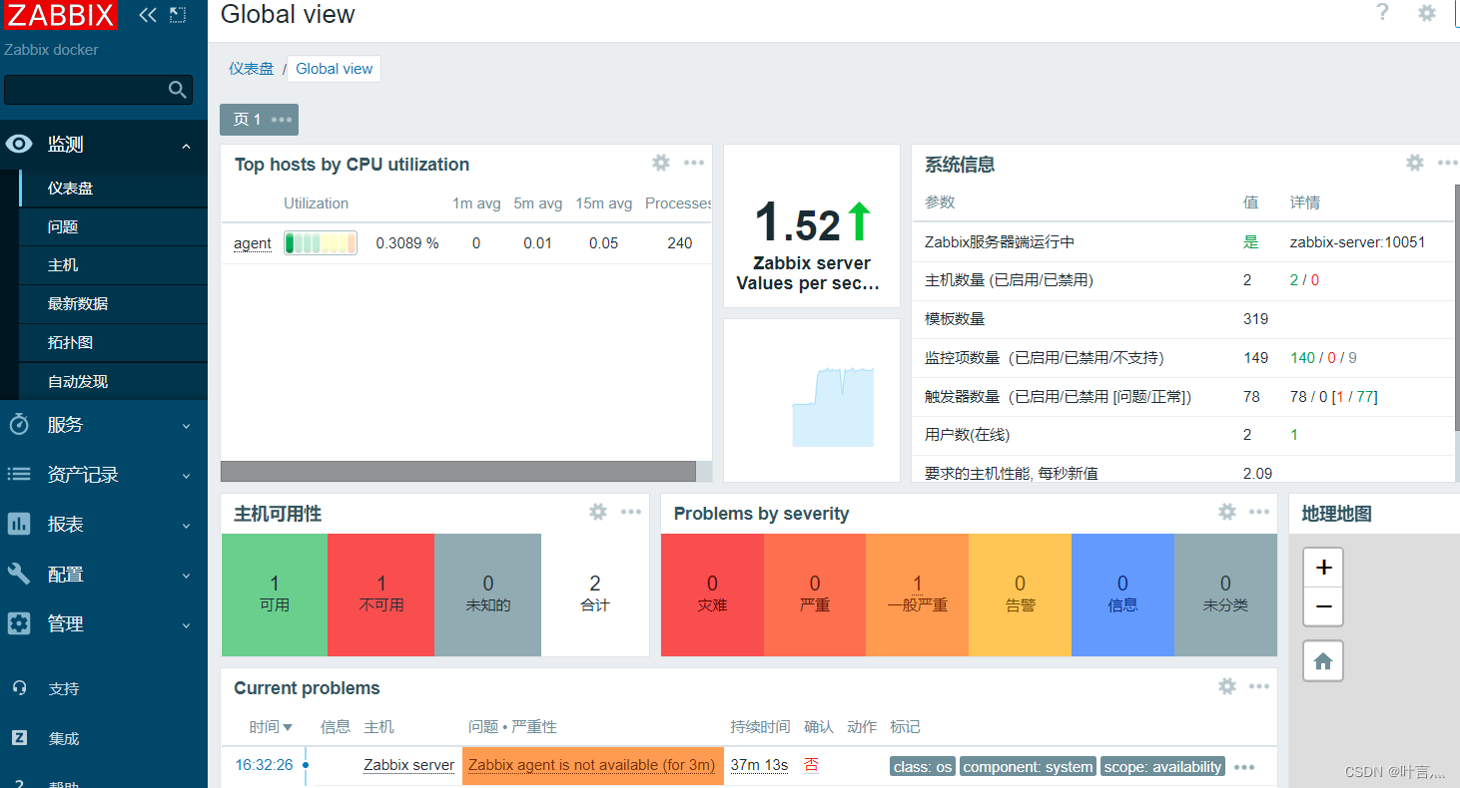Edit Top hosts by CPU widget gear
The width and height of the screenshot is (1460, 788).
pos(661,163)
